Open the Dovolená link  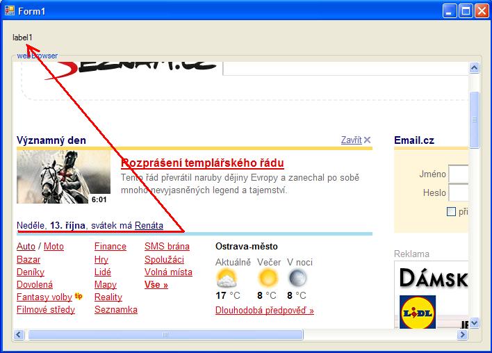(35, 285)
